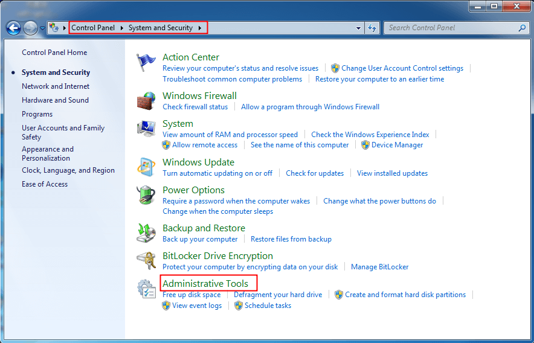Open the Action Center heading
This screenshot has height=343, width=534.
click(x=191, y=57)
